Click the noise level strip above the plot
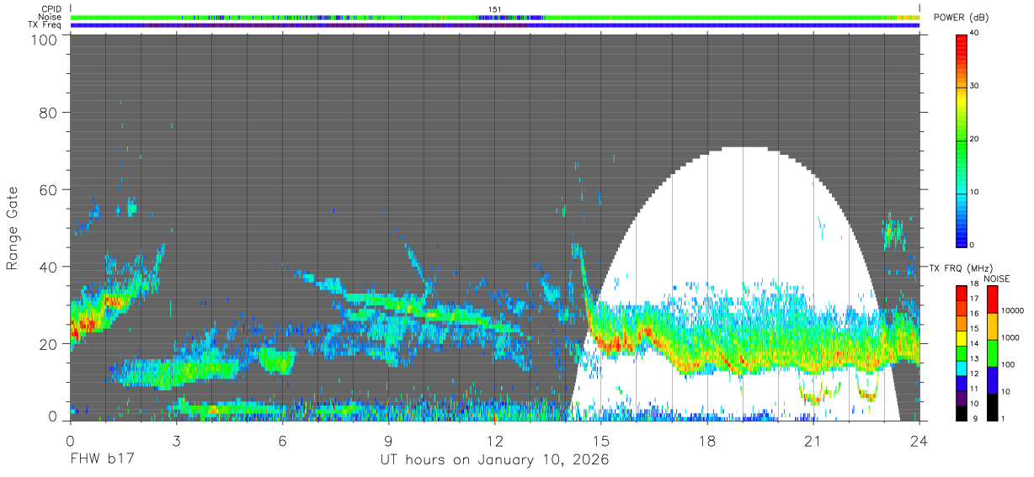 pyautogui.click(x=495, y=17)
